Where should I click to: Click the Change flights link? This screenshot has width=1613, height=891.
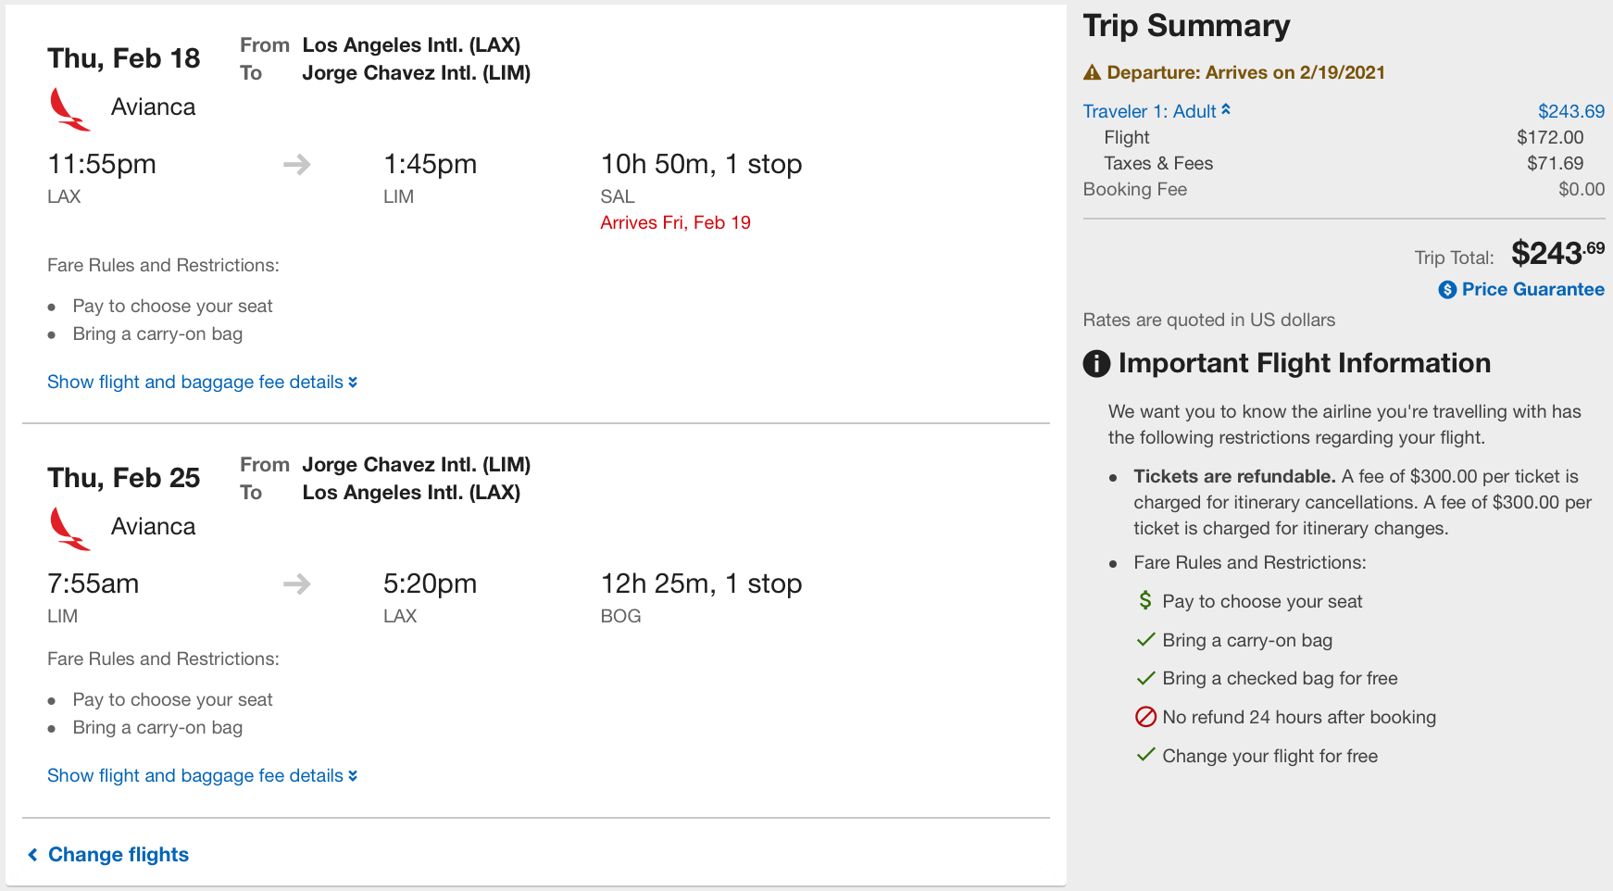tap(118, 855)
